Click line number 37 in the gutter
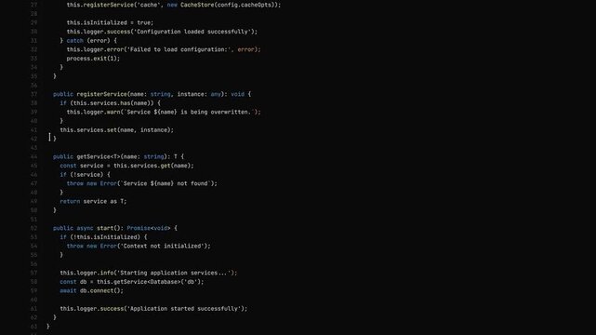 34,94
